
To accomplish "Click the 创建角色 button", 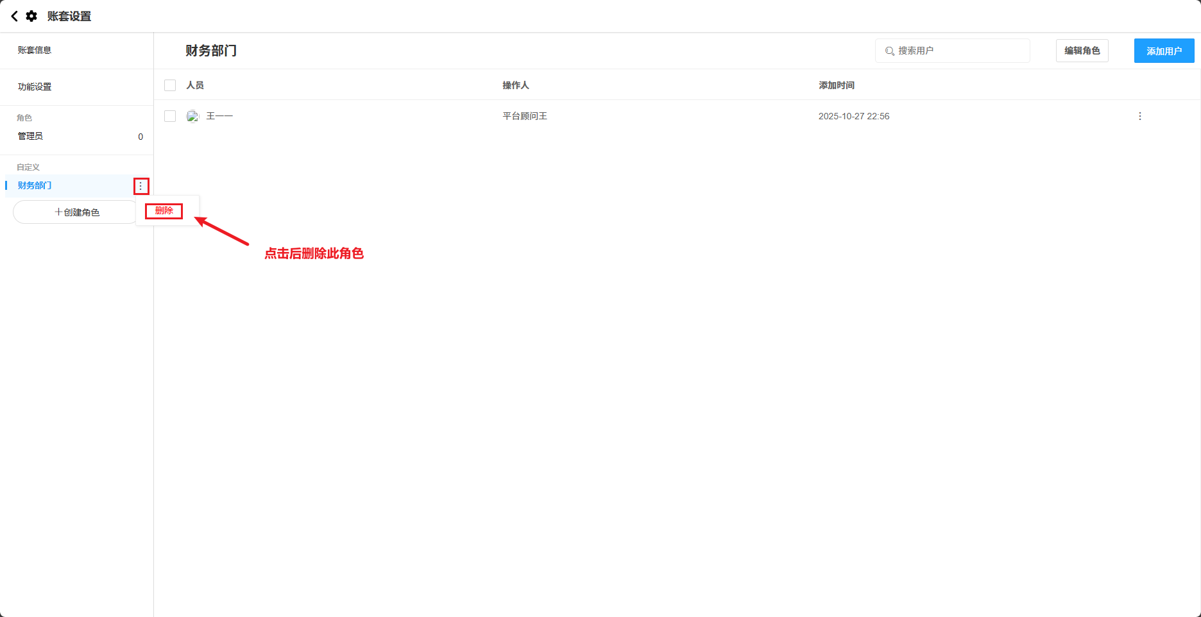I will [x=77, y=212].
